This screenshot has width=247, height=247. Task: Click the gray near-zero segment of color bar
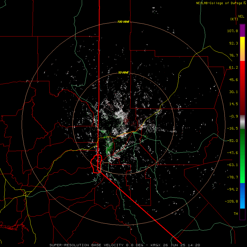[x=242, y=122]
